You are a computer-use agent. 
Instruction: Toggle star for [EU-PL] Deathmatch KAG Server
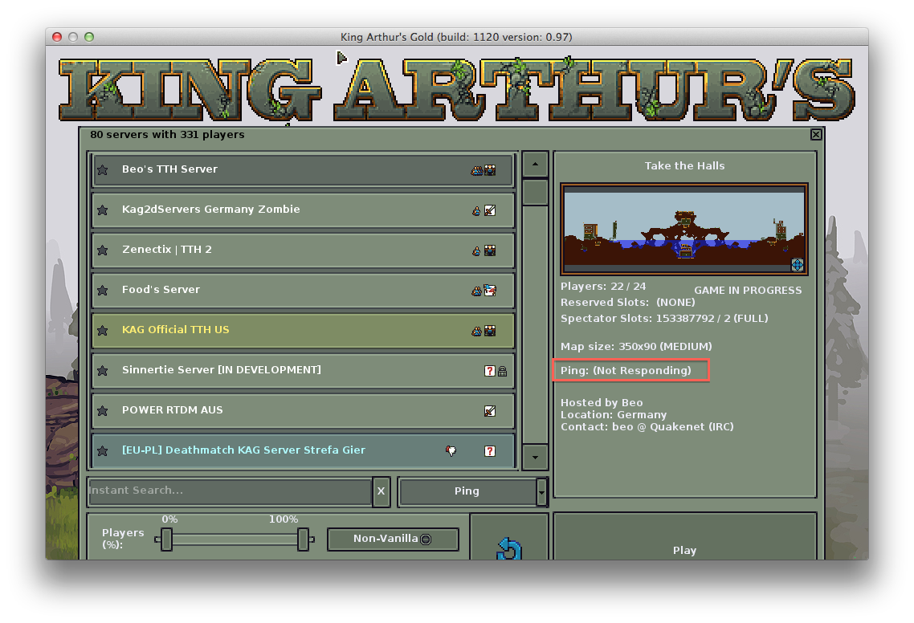103,451
